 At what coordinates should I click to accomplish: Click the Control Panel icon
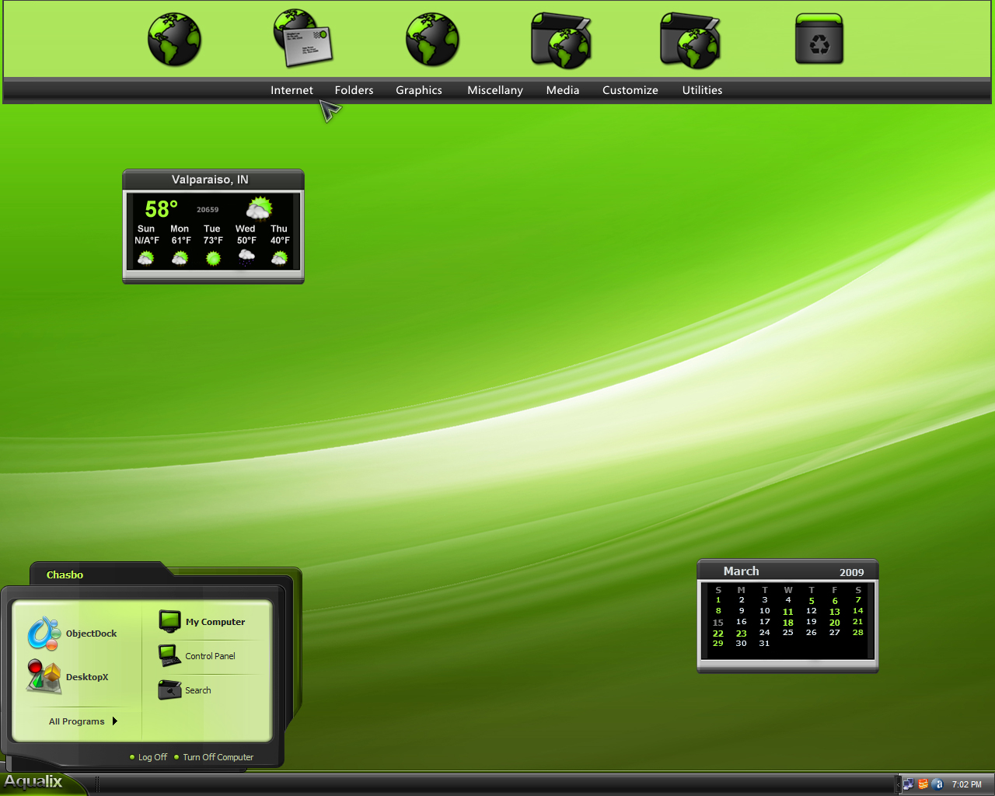(170, 655)
